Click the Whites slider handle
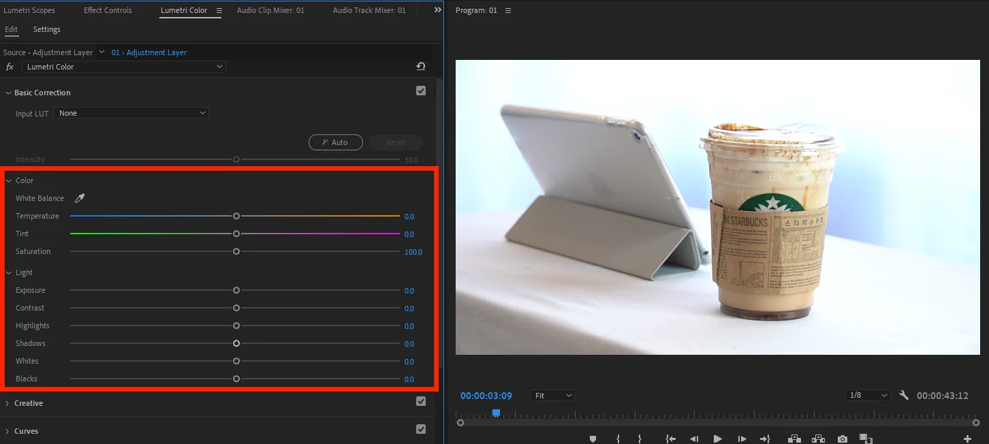 [236, 361]
